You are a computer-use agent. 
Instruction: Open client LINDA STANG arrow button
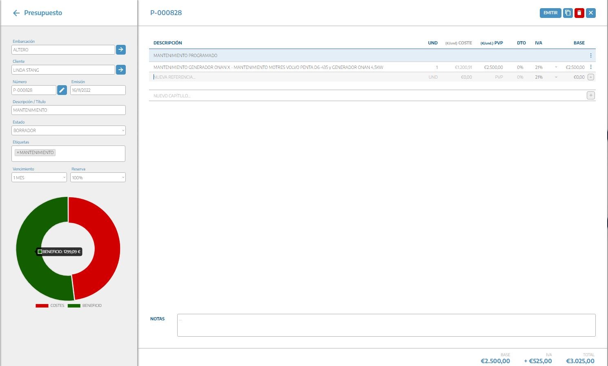[x=121, y=70]
